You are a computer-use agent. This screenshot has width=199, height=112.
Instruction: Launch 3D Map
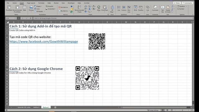tap(112, 9)
